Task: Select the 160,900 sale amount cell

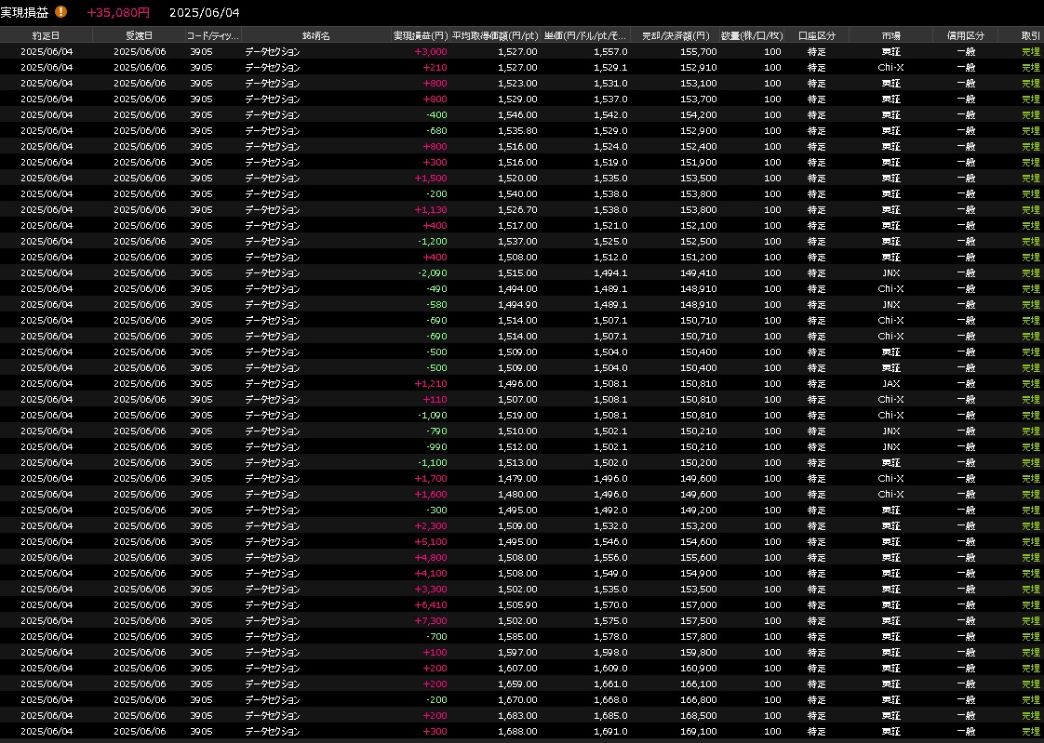Action: pyautogui.click(x=699, y=669)
